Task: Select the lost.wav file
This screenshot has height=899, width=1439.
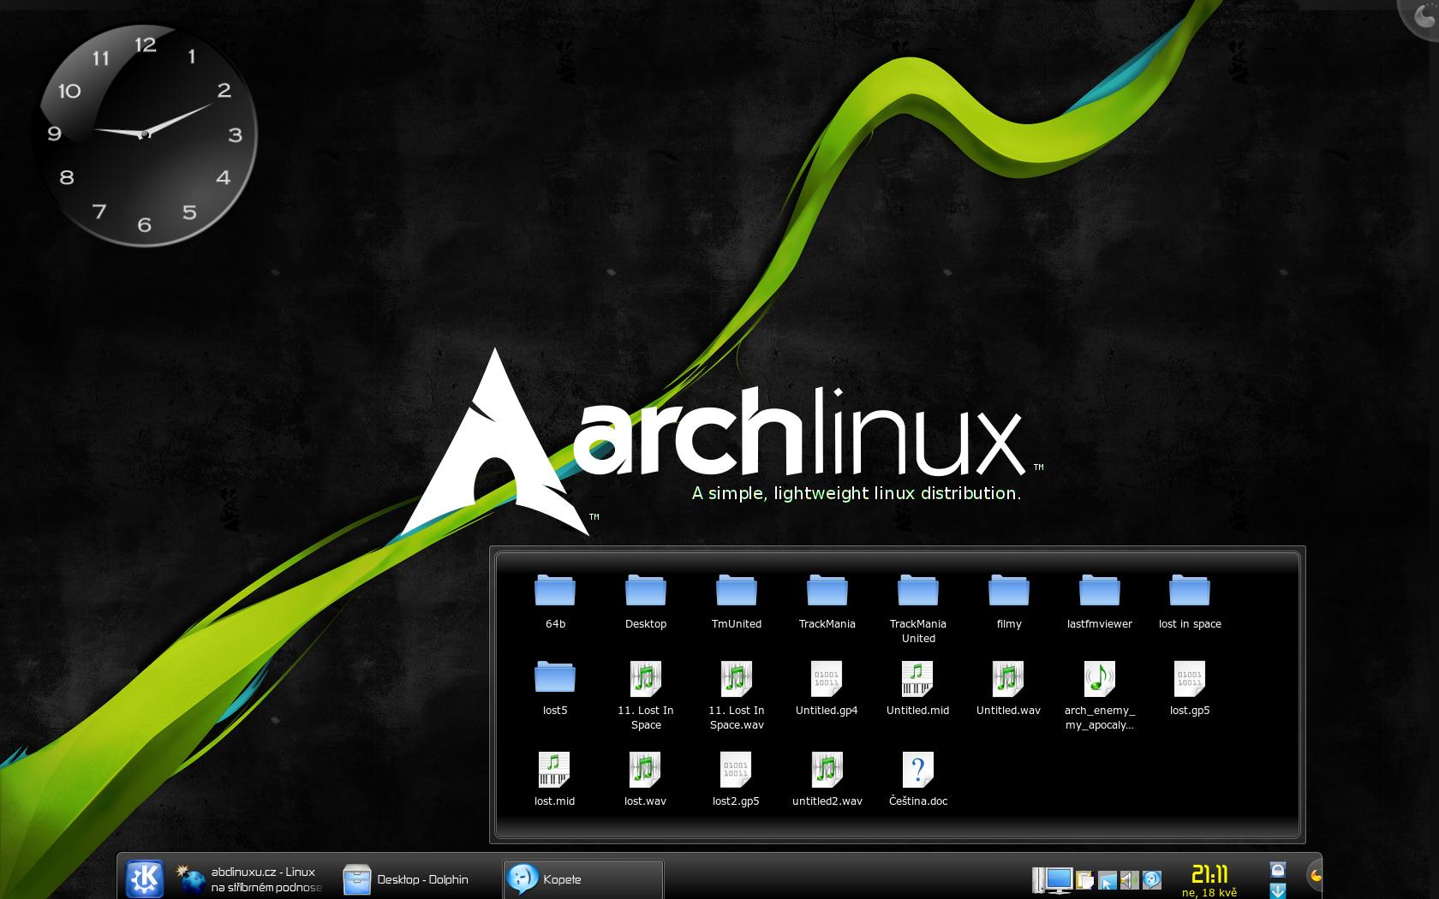Action: [645, 779]
